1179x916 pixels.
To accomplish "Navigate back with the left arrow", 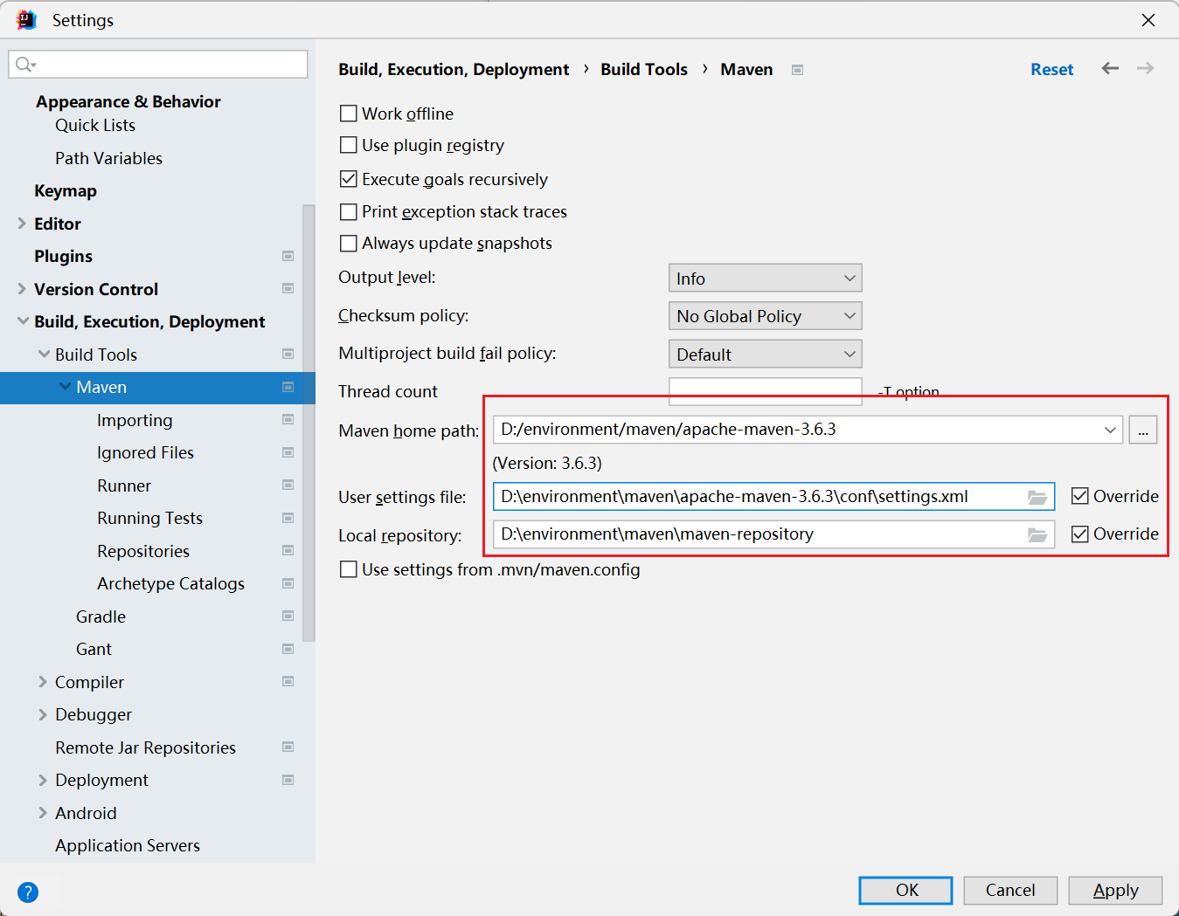I will [x=1110, y=68].
